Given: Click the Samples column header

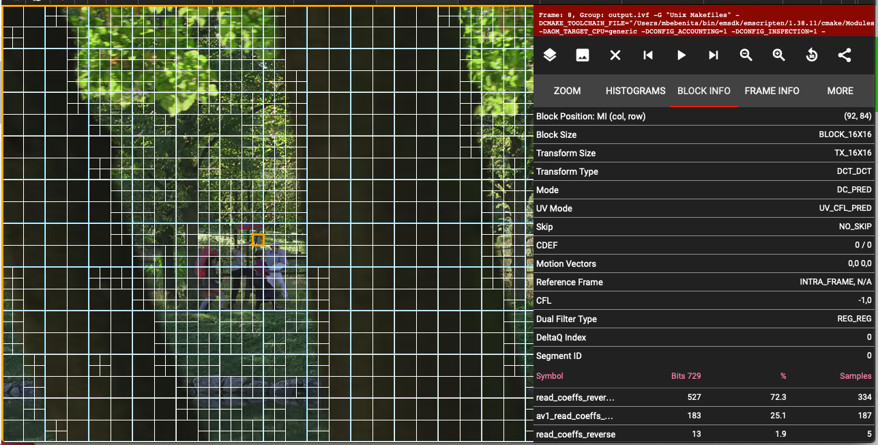Looking at the screenshot, I should click(x=855, y=376).
